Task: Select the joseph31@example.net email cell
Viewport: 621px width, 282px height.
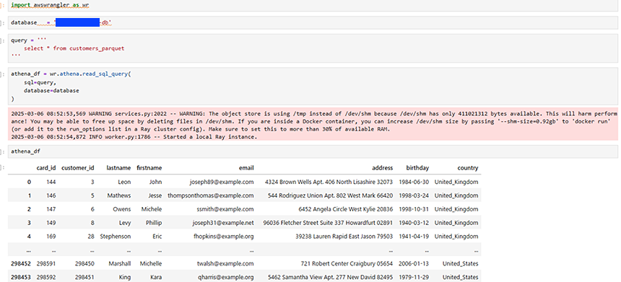Action: 223,223
